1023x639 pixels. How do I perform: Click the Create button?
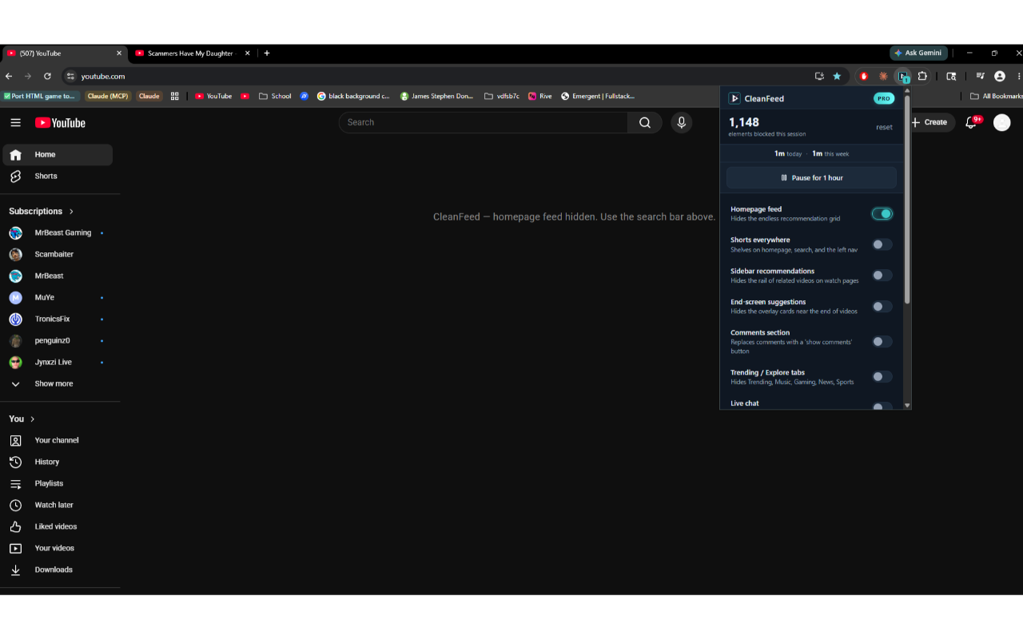coord(929,122)
